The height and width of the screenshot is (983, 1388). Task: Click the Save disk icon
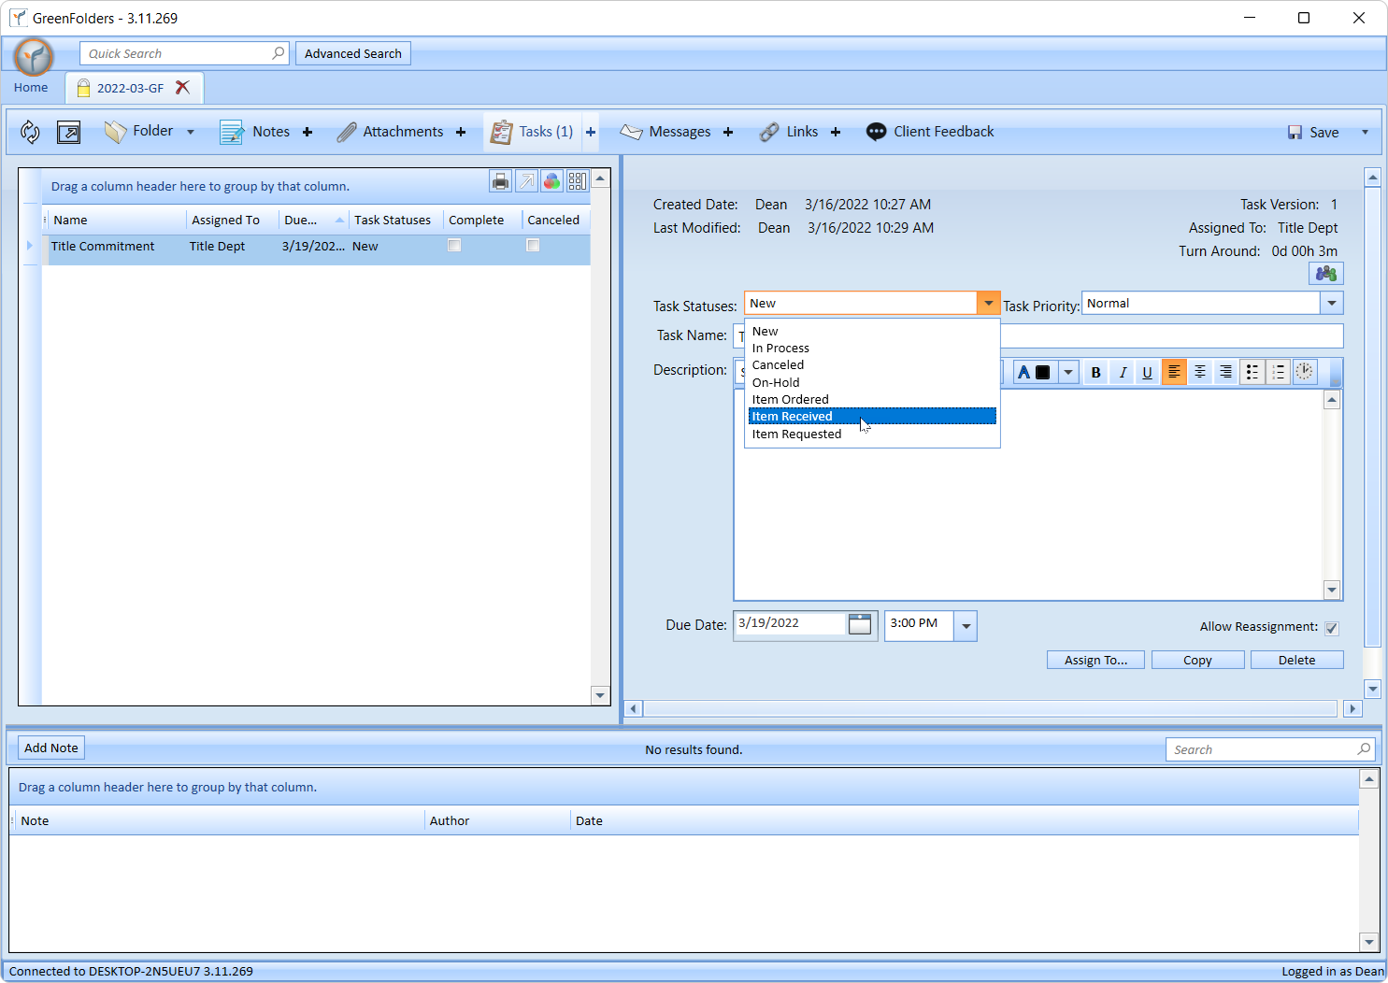[x=1295, y=133]
